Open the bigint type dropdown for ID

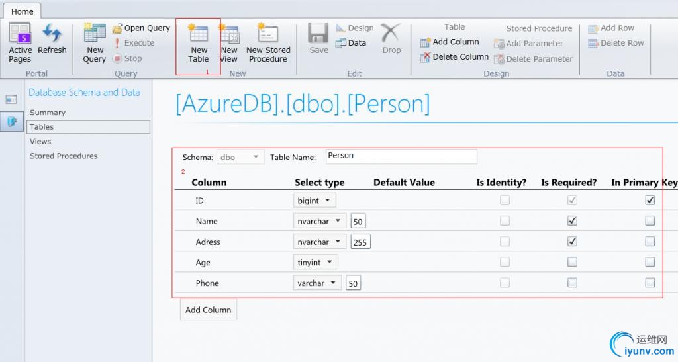click(315, 201)
